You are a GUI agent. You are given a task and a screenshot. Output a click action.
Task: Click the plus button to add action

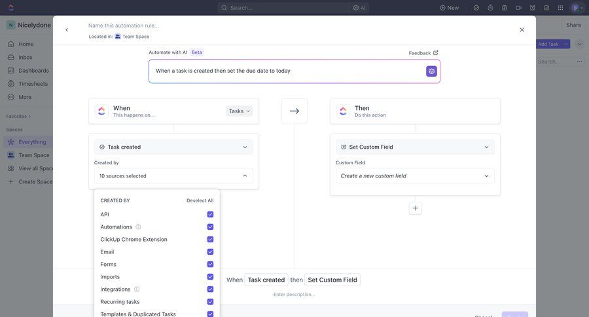[x=415, y=208]
